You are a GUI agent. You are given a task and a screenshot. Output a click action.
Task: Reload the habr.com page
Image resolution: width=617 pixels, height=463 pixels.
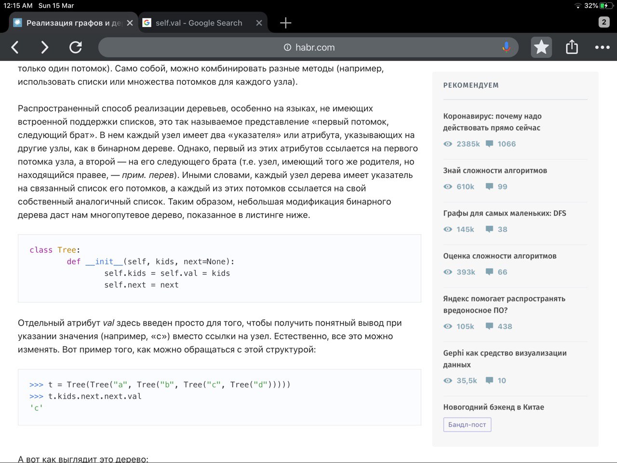click(75, 47)
